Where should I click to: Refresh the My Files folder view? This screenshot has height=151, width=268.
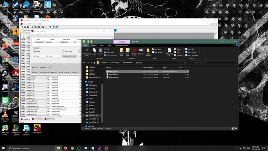click(x=185, y=62)
